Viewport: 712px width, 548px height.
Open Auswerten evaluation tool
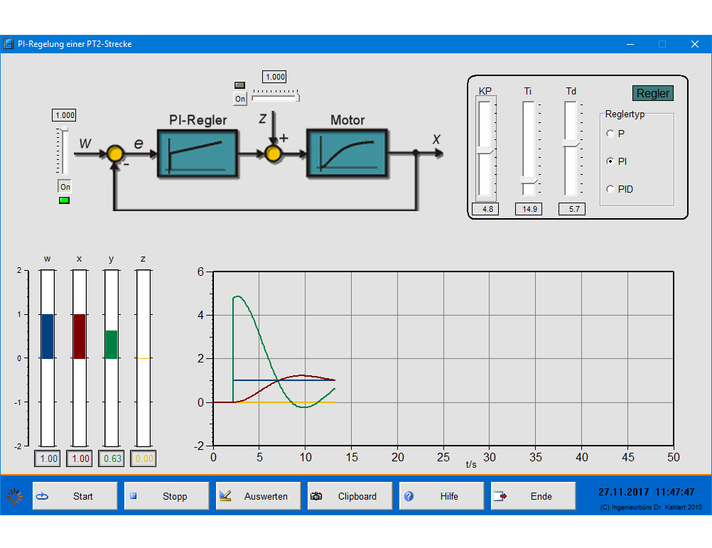click(x=259, y=496)
